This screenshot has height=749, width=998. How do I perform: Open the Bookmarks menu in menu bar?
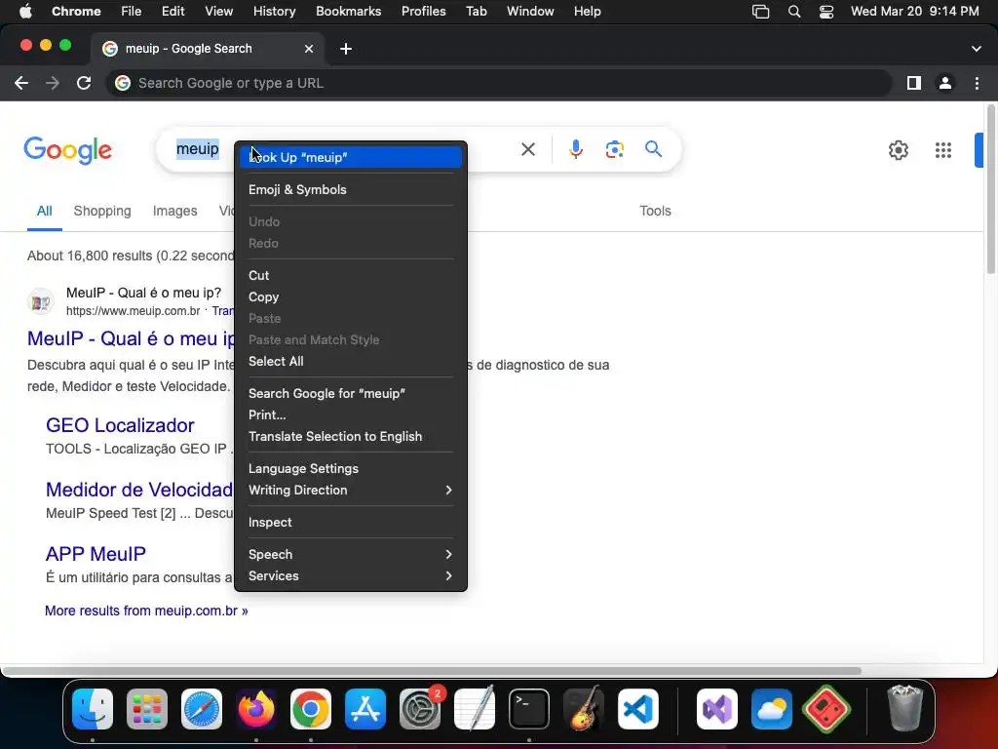tap(348, 12)
